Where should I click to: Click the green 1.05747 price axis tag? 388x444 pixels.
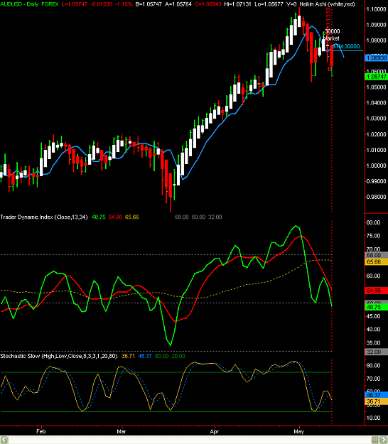coord(377,77)
